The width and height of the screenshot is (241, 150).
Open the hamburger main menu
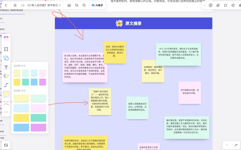15,5
